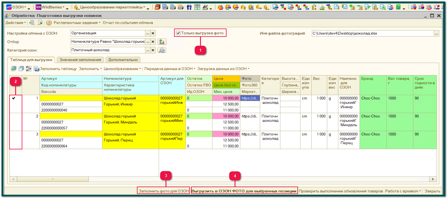Expand Регламентные задания dropdown

(77, 23)
